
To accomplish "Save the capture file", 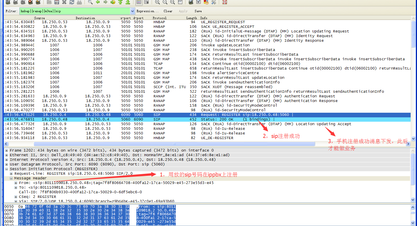I will tap(57, 2).
